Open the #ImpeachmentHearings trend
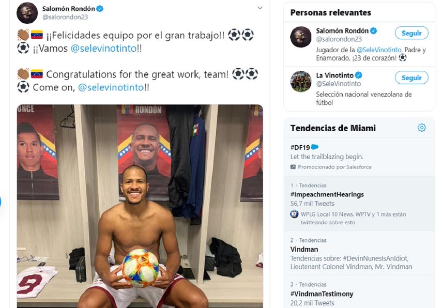The width and height of the screenshot is (442, 308). point(328,194)
